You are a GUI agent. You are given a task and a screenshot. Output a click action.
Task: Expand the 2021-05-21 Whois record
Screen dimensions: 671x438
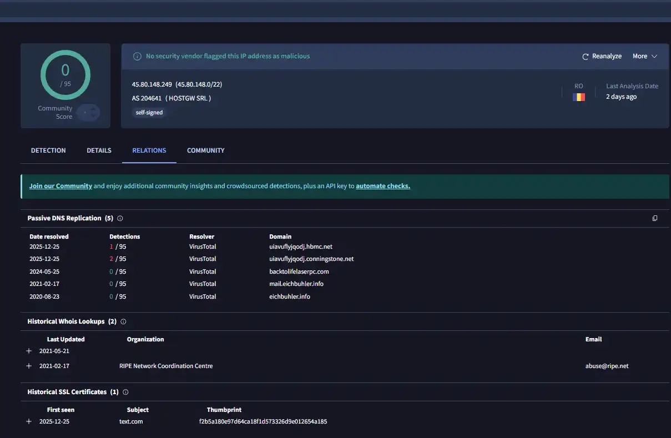(x=29, y=351)
